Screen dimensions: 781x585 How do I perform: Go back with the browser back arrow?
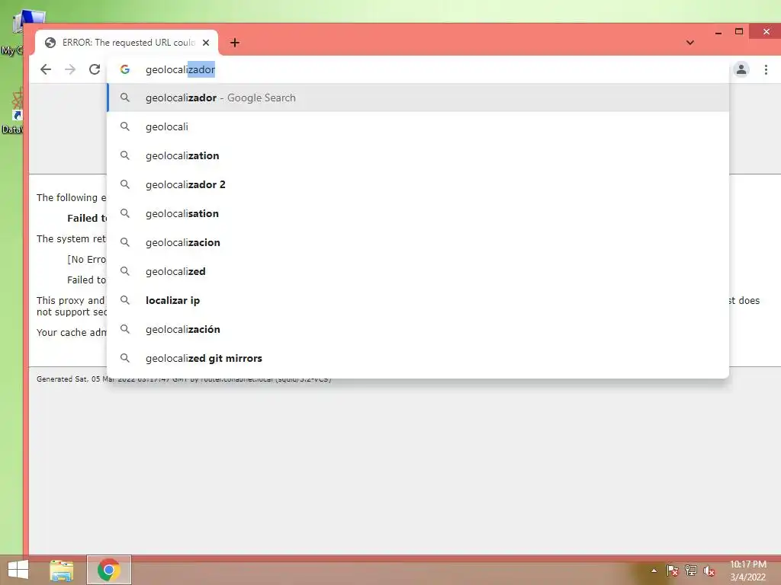click(45, 69)
